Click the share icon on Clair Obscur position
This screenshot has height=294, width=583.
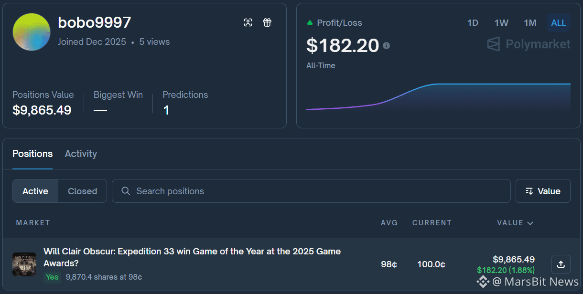click(561, 264)
